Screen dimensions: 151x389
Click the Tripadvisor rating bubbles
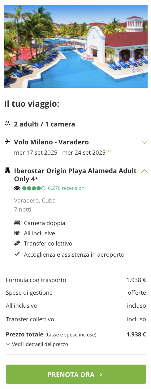[x=34, y=188]
